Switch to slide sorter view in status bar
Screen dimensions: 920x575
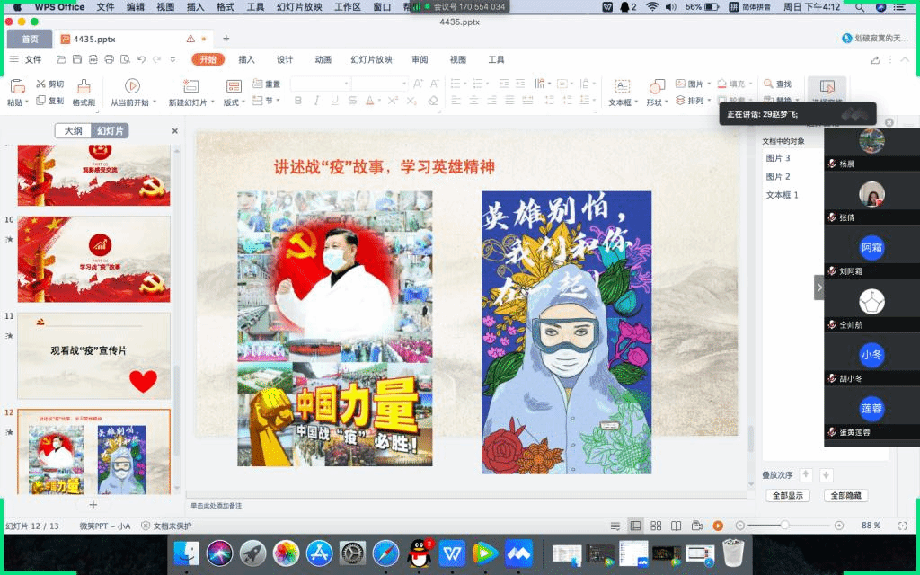pos(656,526)
